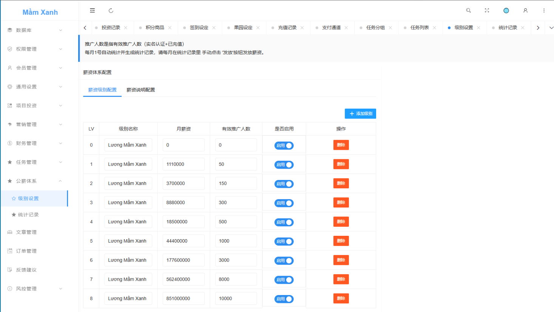Disable the level 2 启用 switch
The image size is (554, 312).
284,184
